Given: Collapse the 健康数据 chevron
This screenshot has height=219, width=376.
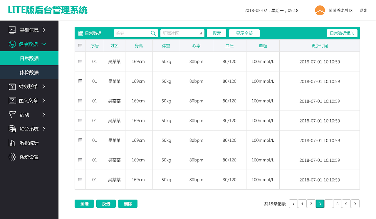Looking at the screenshot, I should click(x=44, y=44).
